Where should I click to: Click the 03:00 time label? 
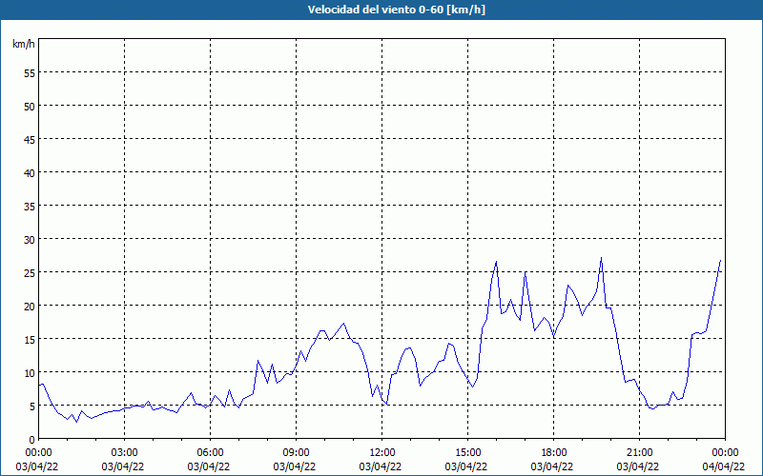tap(125, 453)
